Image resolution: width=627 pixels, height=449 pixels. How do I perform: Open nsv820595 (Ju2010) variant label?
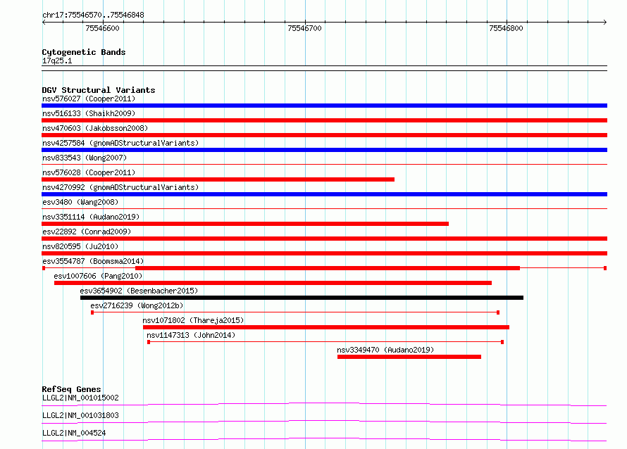click(80, 246)
